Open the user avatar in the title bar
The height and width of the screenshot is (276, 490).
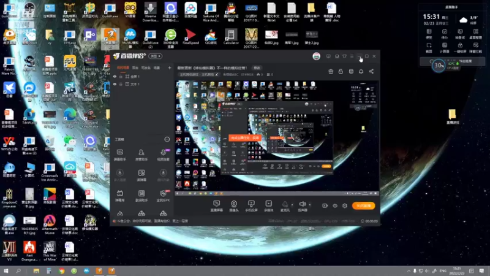[x=316, y=56]
